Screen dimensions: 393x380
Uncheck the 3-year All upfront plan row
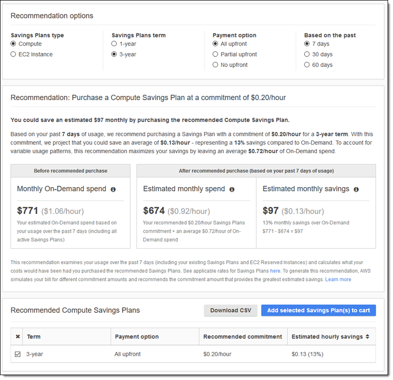(18, 354)
